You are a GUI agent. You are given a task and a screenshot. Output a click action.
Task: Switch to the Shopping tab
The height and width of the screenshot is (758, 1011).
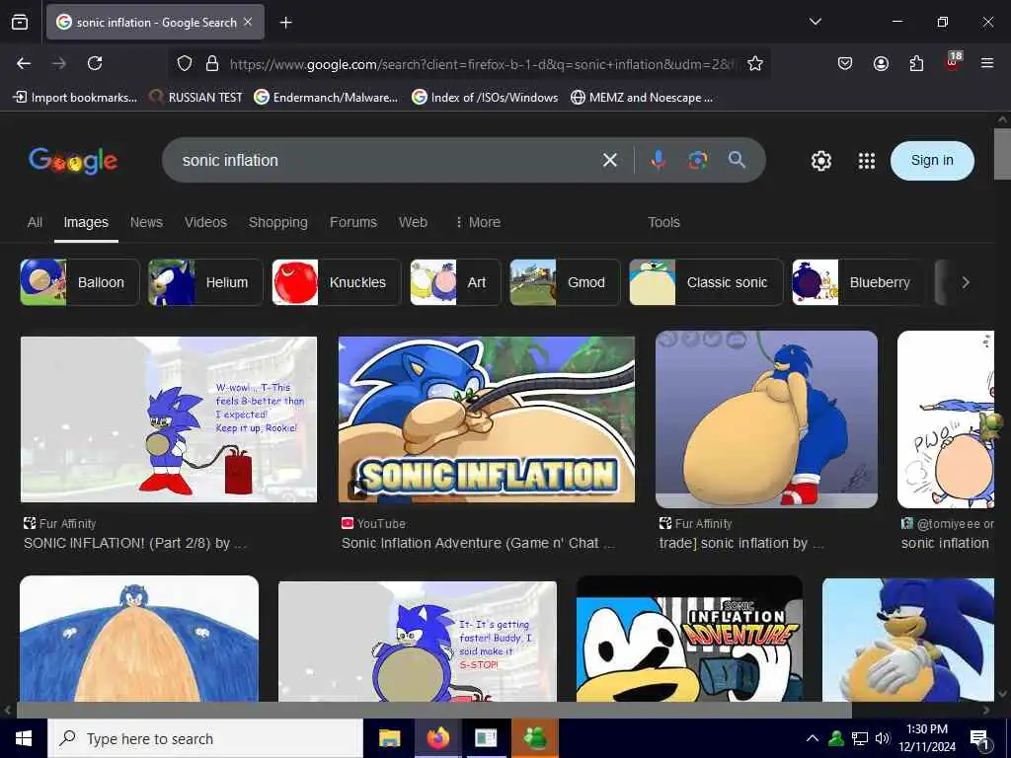(277, 222)
